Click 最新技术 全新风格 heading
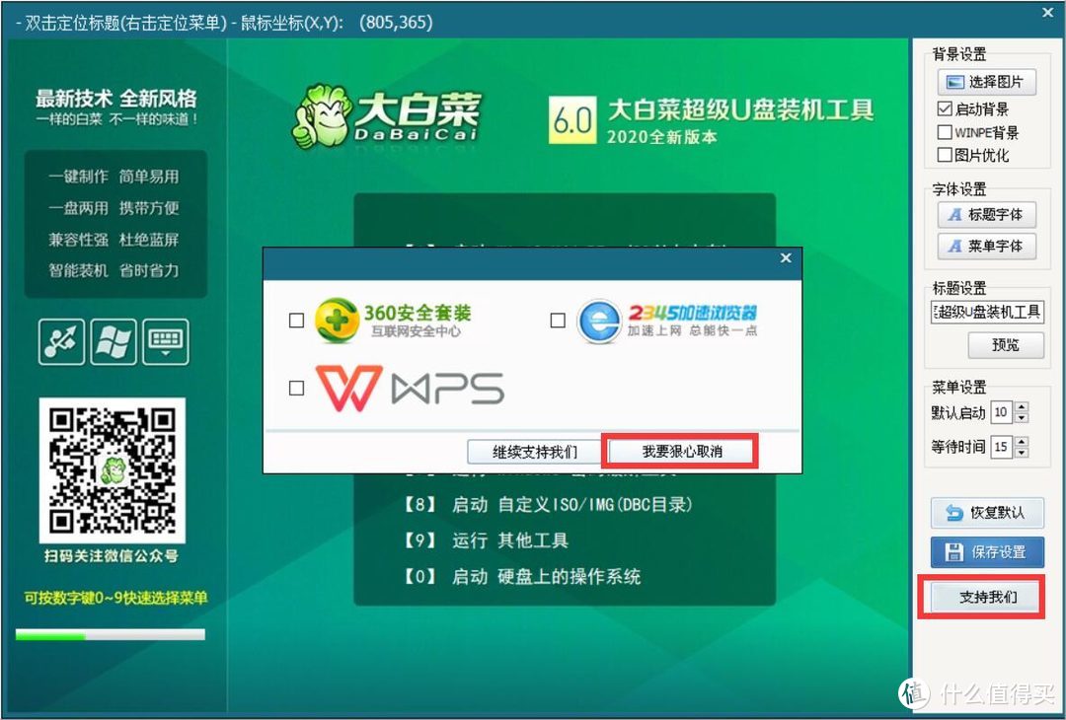 point(116,99)
